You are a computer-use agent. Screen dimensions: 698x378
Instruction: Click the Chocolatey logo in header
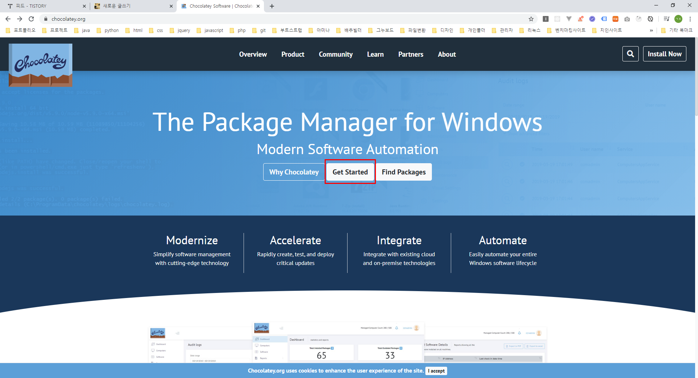click(40, 65)
